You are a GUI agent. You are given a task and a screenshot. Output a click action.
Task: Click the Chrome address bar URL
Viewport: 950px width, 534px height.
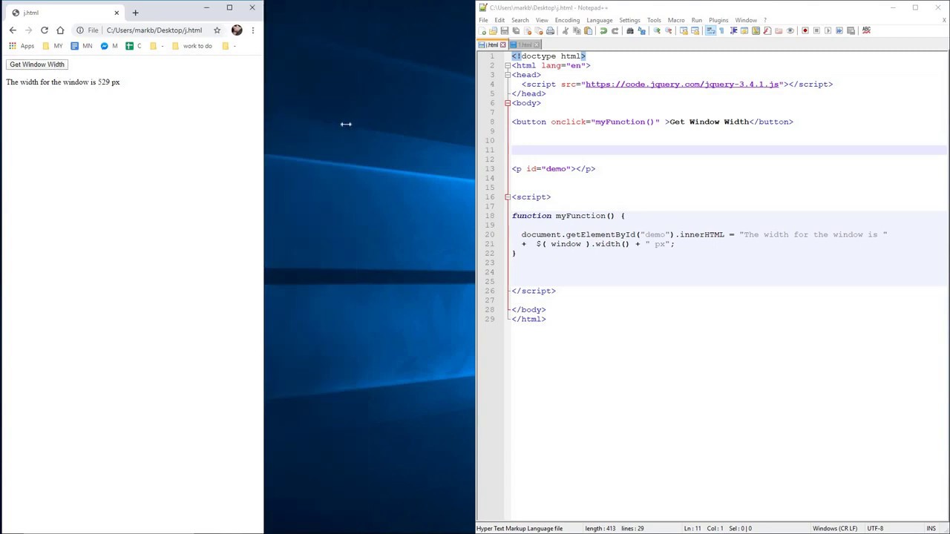(154, 30)
